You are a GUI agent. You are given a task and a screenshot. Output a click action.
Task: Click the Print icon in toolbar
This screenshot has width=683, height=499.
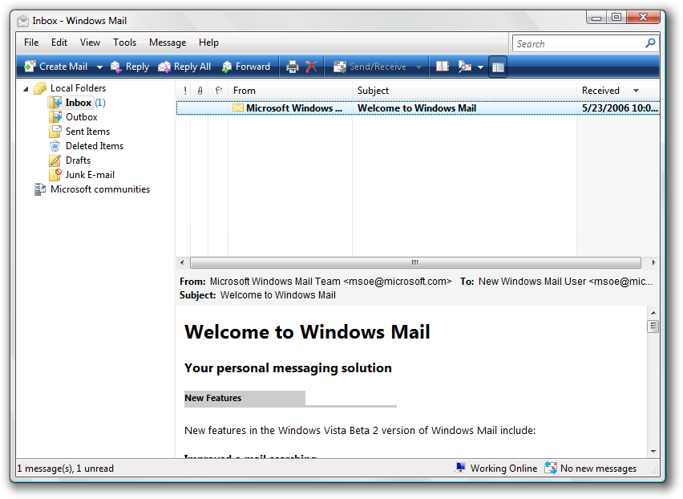pyautogui.click(x=293, y=67)
